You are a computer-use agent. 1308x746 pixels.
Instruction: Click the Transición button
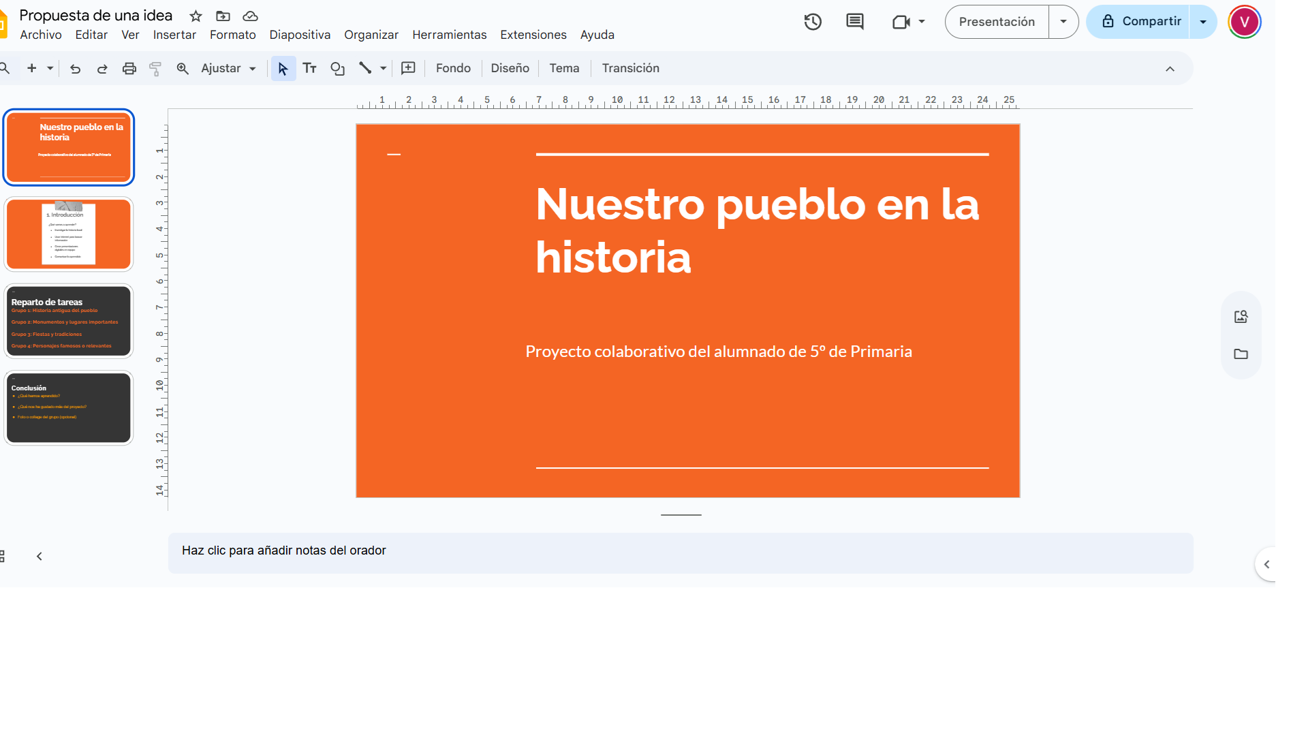630,68
